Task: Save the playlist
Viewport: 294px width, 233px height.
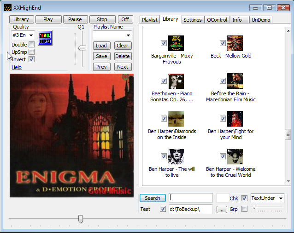Action: tap(102, 56)
